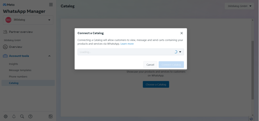
Task: Click the vertical scrollbar on catalog panel
Action: (x=253, y=70)
